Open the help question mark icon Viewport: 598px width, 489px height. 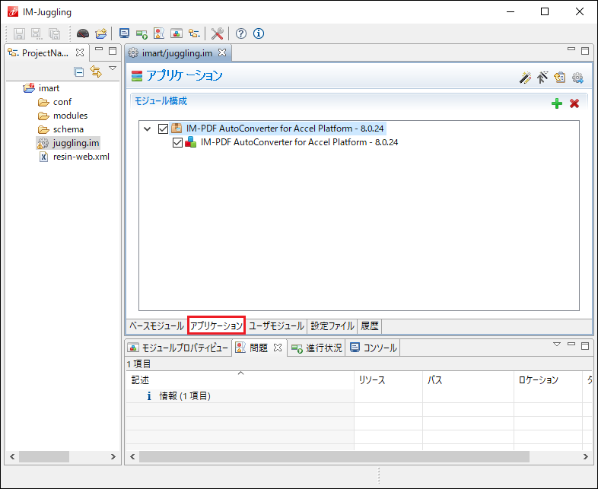pyautogui.click(x=240, y=33)
